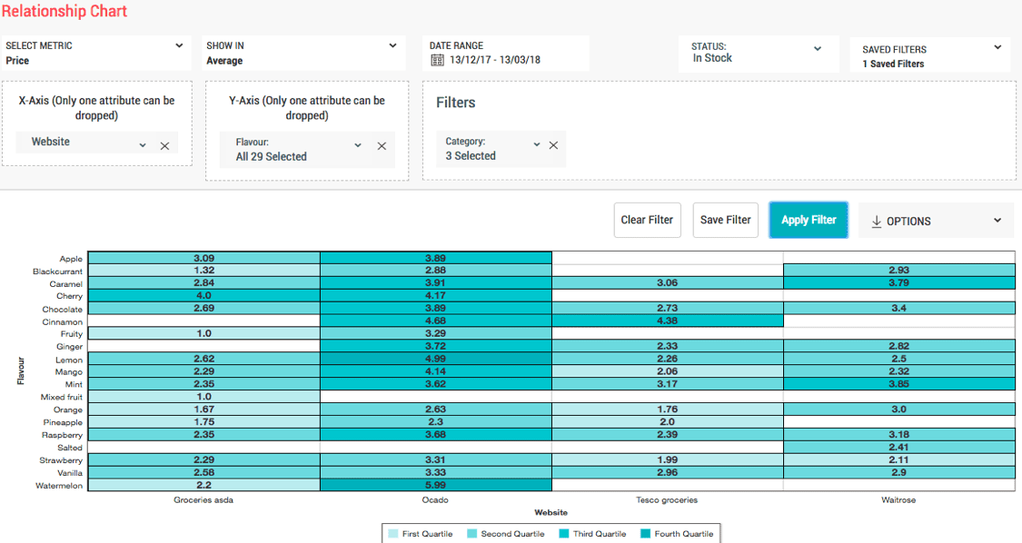Click the Ocado Apple cell 3.89
The image size is (1022, 543).
pos(436,258)
